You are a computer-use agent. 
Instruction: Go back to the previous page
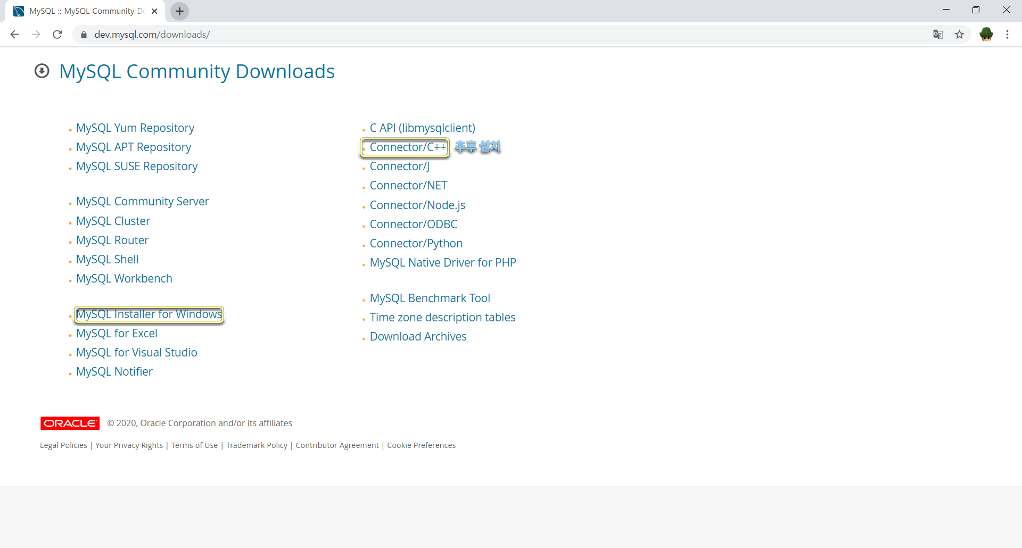14,35
